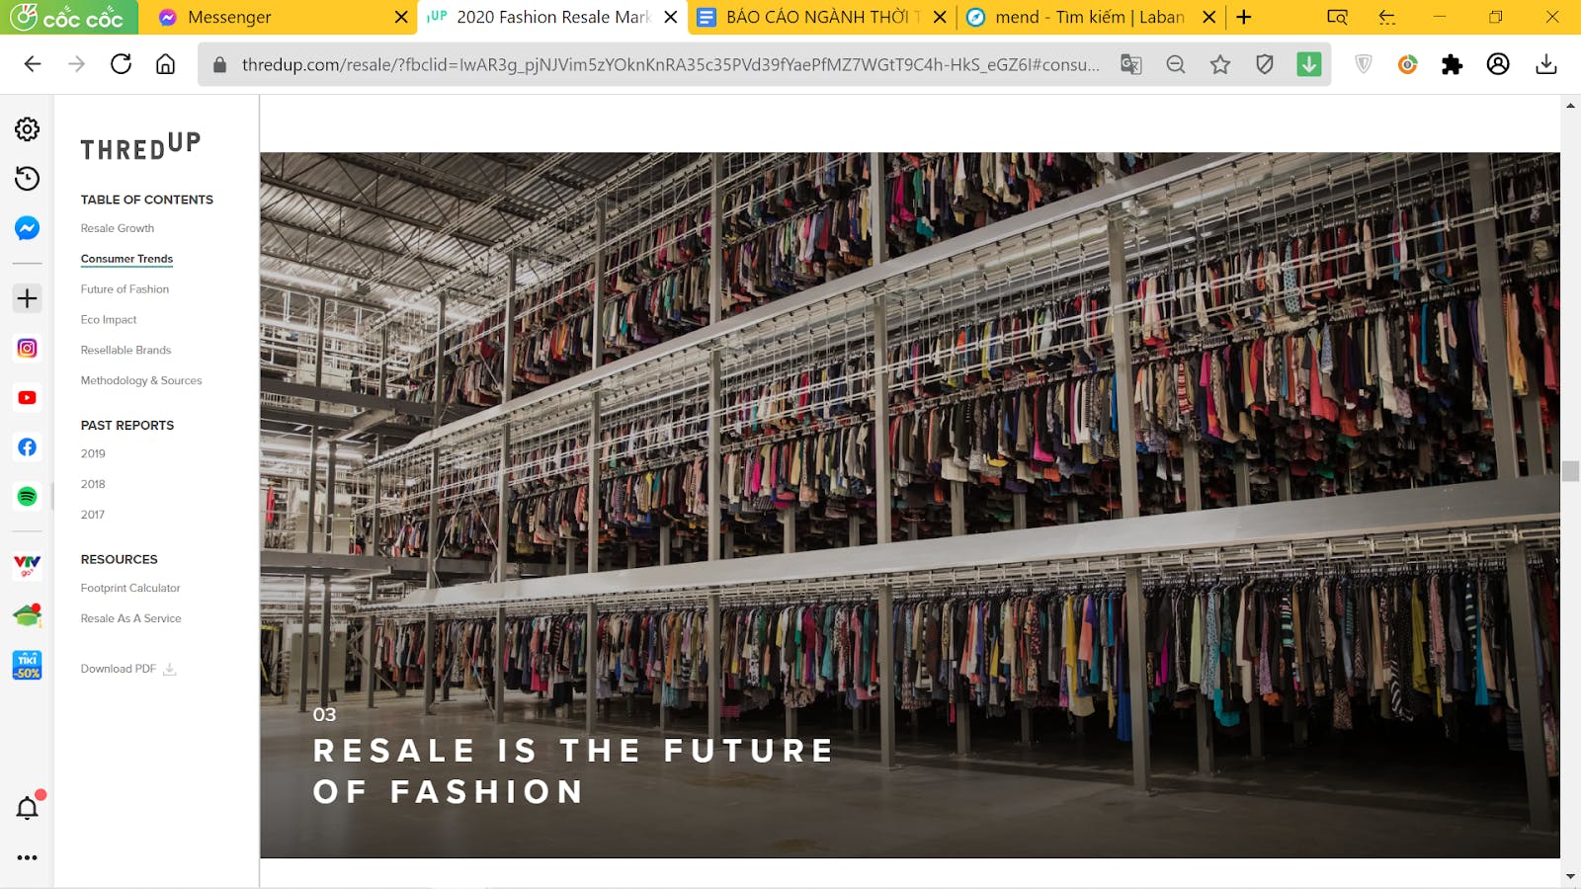The height and width of the screenshot is (889, 1581).
Task: Open Messenger in the sidebar
Action: coord(27,228)
